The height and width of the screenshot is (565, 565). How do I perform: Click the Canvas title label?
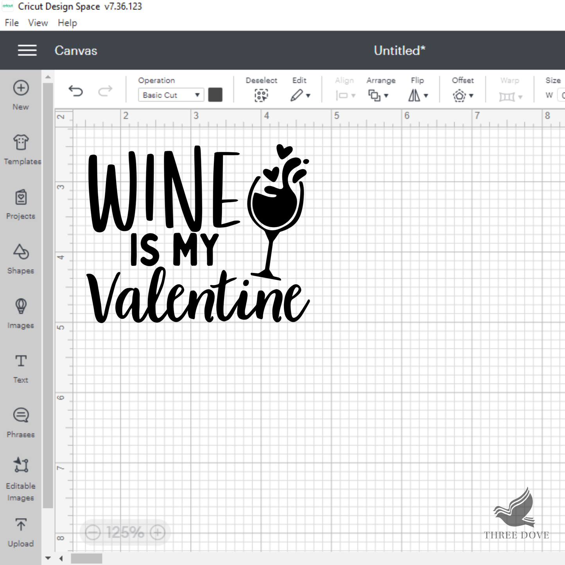tap(76, 50)
